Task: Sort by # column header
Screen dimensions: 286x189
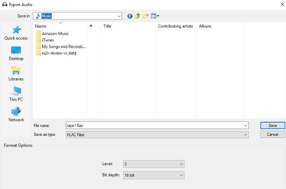Action: 94,26
